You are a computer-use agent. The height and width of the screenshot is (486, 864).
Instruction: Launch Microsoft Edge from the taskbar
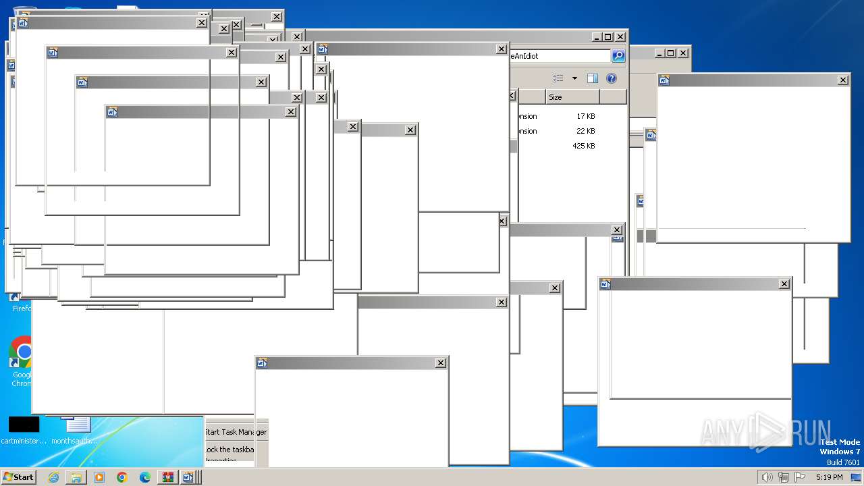click(x=145, y=477)
